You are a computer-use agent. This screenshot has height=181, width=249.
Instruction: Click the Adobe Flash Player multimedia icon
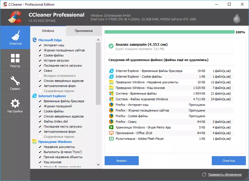tap(111, 139)
